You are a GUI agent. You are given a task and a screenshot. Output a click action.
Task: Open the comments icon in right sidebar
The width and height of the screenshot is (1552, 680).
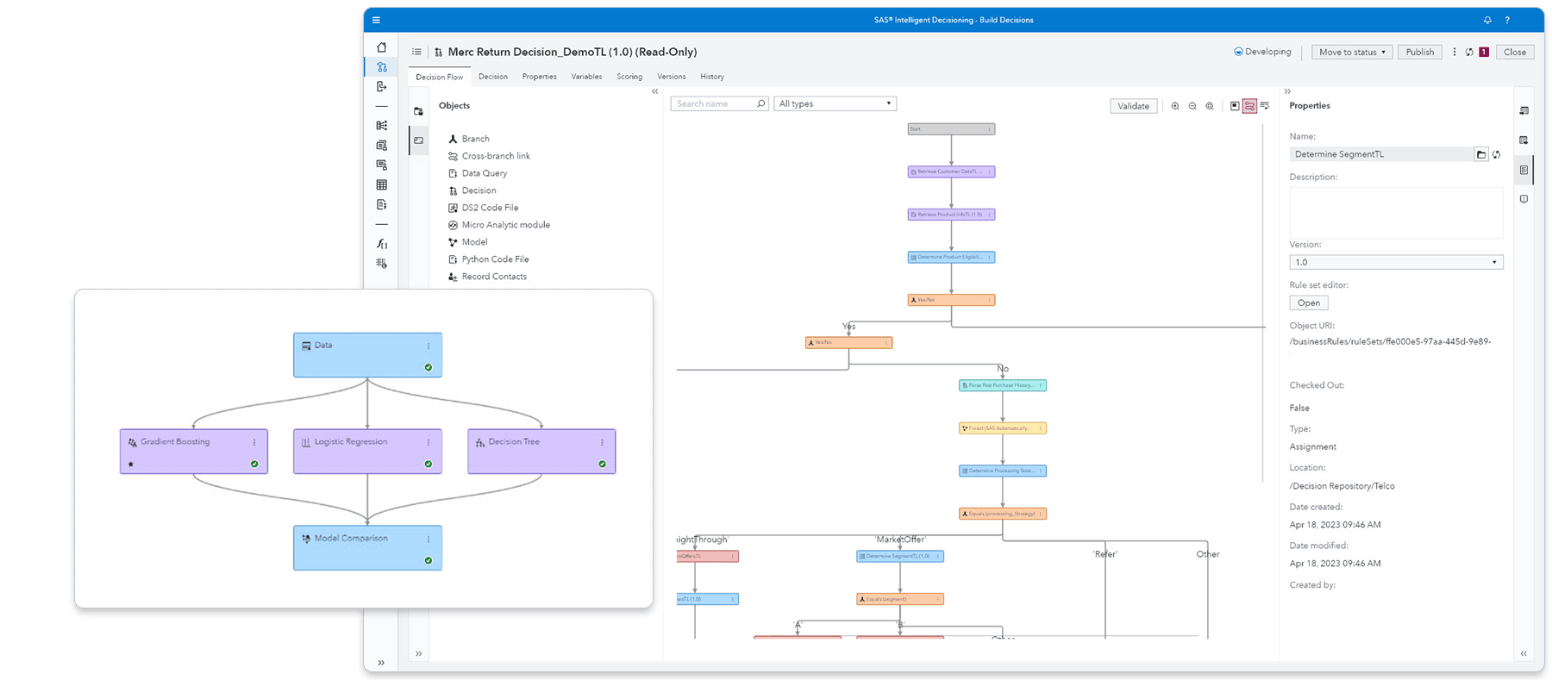coord(1524,199)
